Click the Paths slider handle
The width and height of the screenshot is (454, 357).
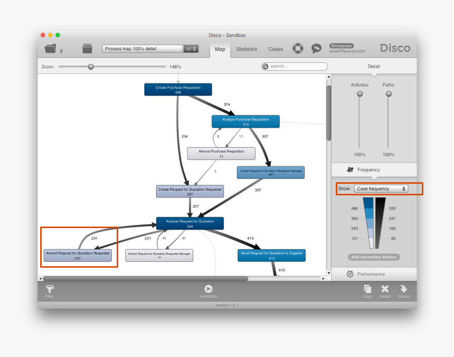click(x=389, y=94)
